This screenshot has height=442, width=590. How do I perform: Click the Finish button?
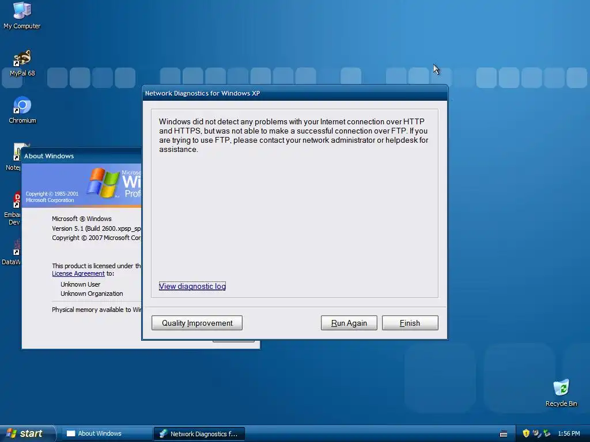[410, 323]
